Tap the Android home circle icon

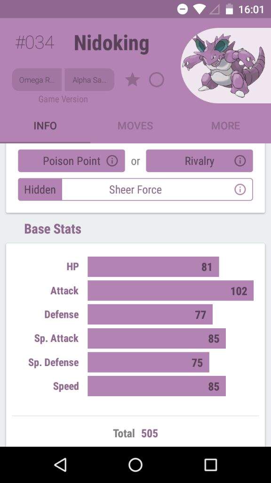pyautogui.click(x=135, y=465)
